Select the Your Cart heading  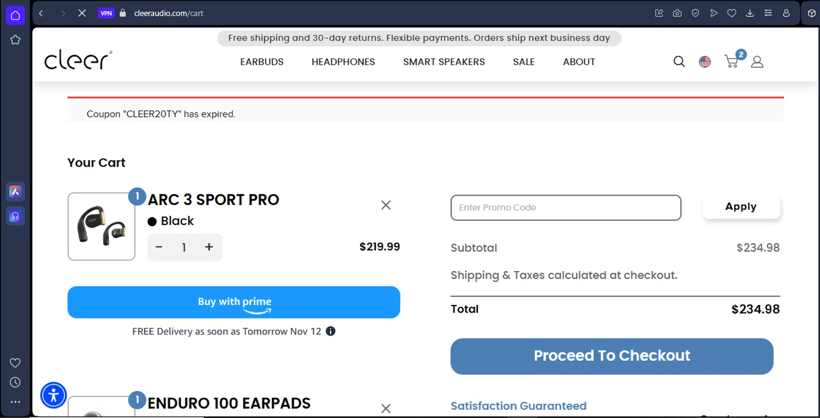(x=96, y=163)
